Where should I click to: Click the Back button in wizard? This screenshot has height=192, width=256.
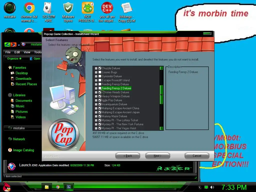[x=128, y=156]
